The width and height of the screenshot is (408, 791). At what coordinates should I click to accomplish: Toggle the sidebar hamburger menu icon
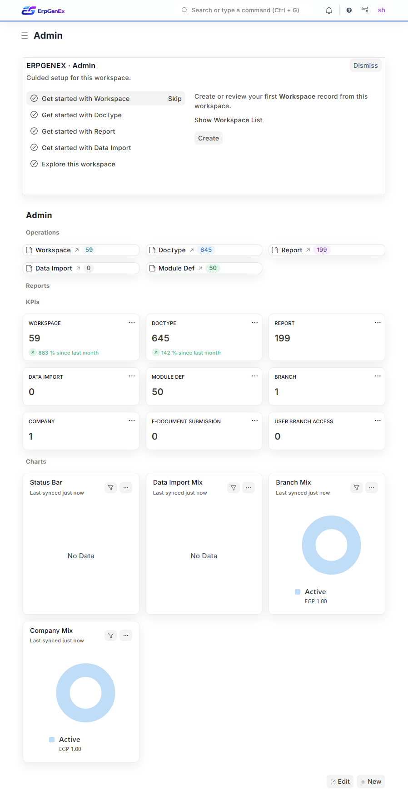point(25,35)
